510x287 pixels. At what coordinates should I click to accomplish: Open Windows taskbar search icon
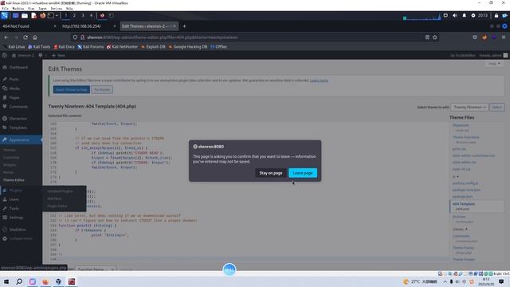coord(19,281)
